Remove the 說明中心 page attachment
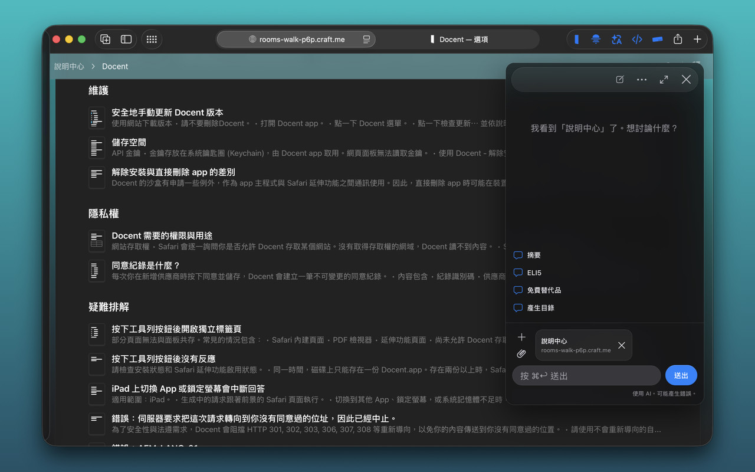 point(622,345)
